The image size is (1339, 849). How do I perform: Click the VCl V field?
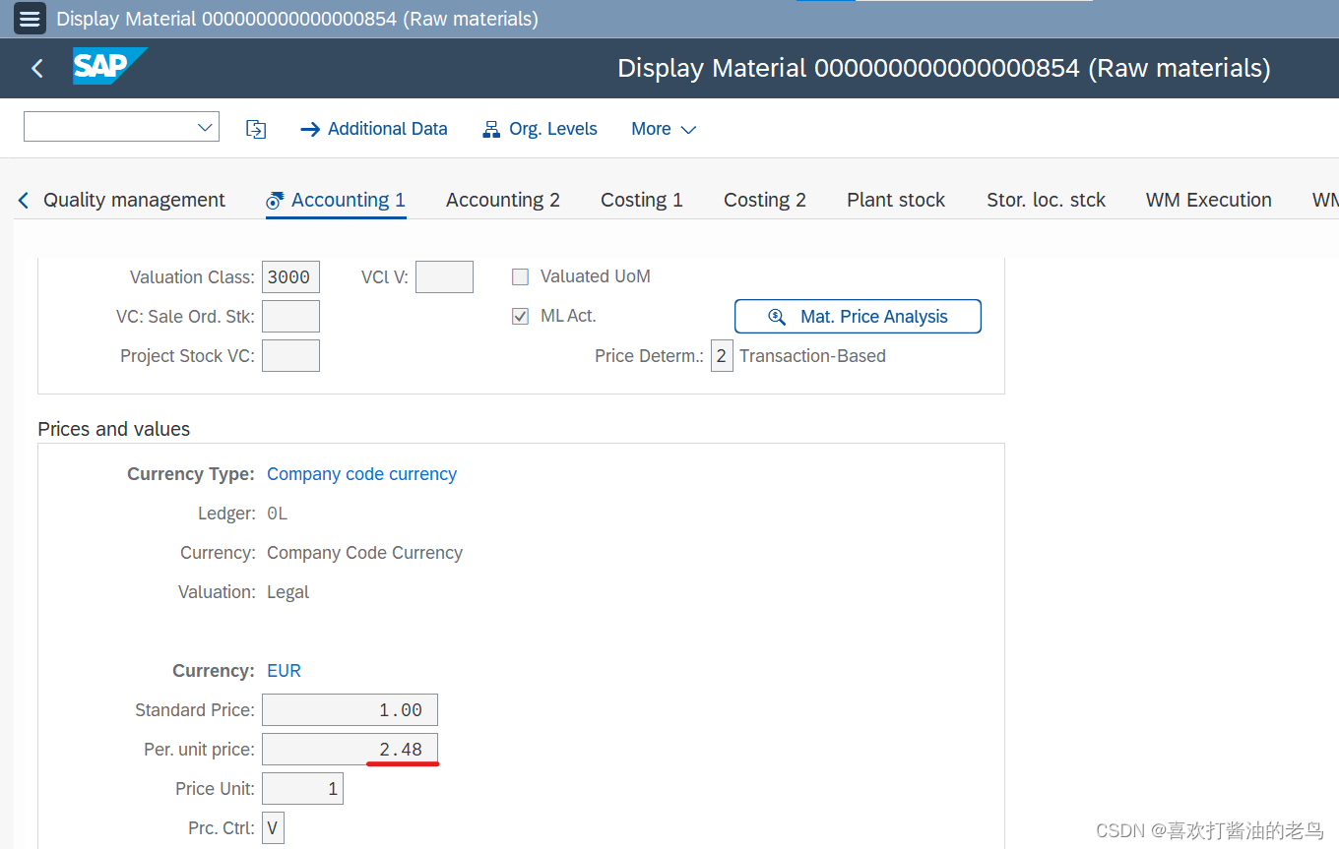[444, 276]
